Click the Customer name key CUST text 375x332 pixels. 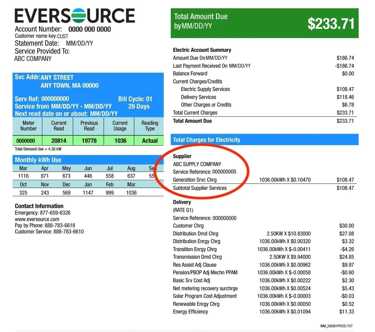pos(41,36)
